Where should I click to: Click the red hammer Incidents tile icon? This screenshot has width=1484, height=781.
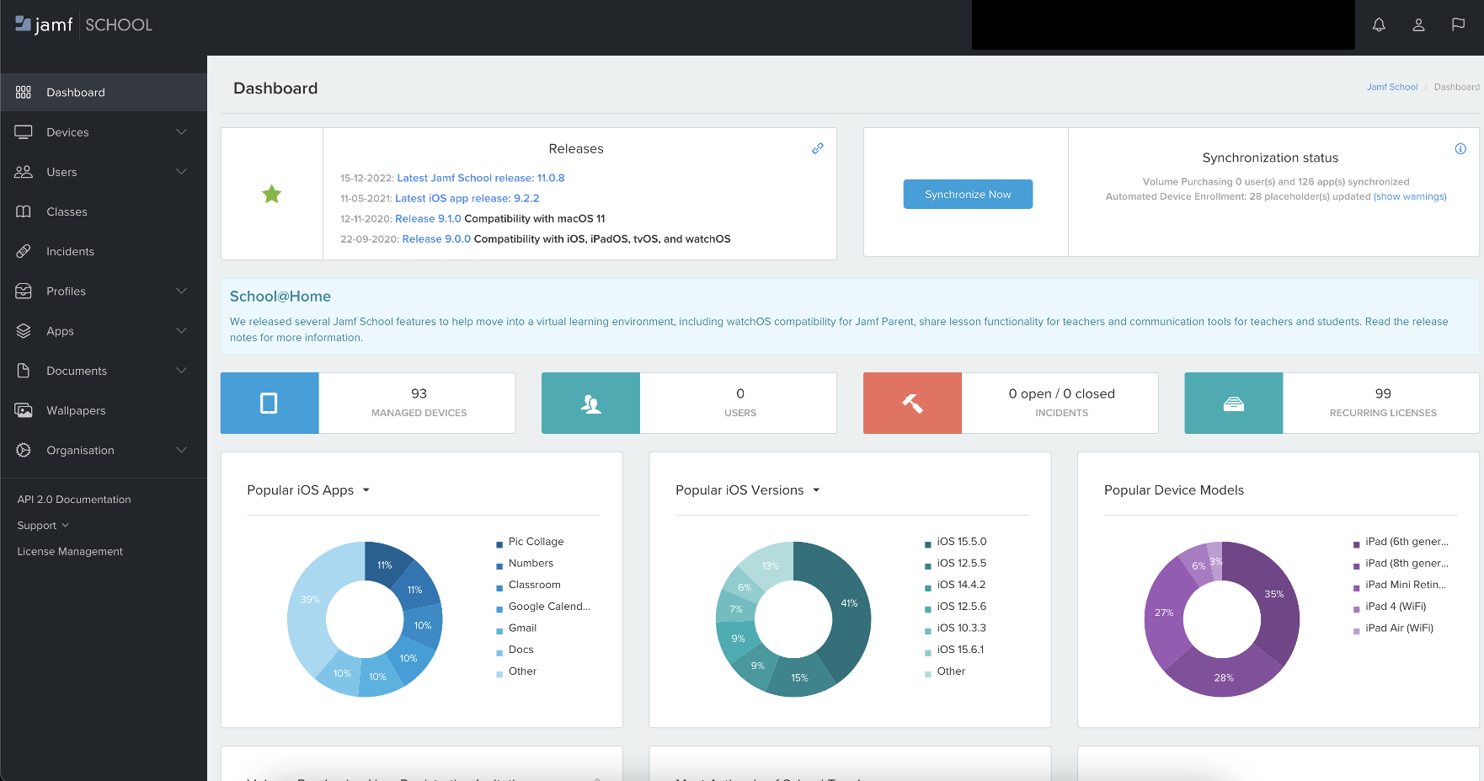(x=912, y=404)
